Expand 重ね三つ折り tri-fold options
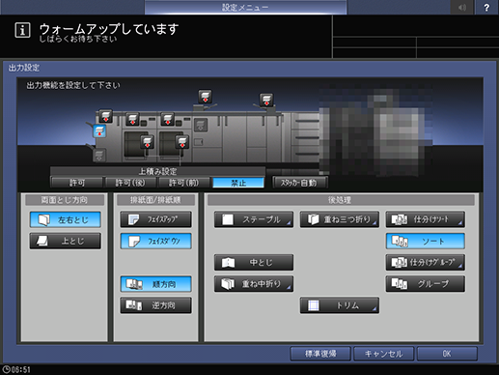Image resolution: width=499 pixels, height=375 pixels. 340,219
